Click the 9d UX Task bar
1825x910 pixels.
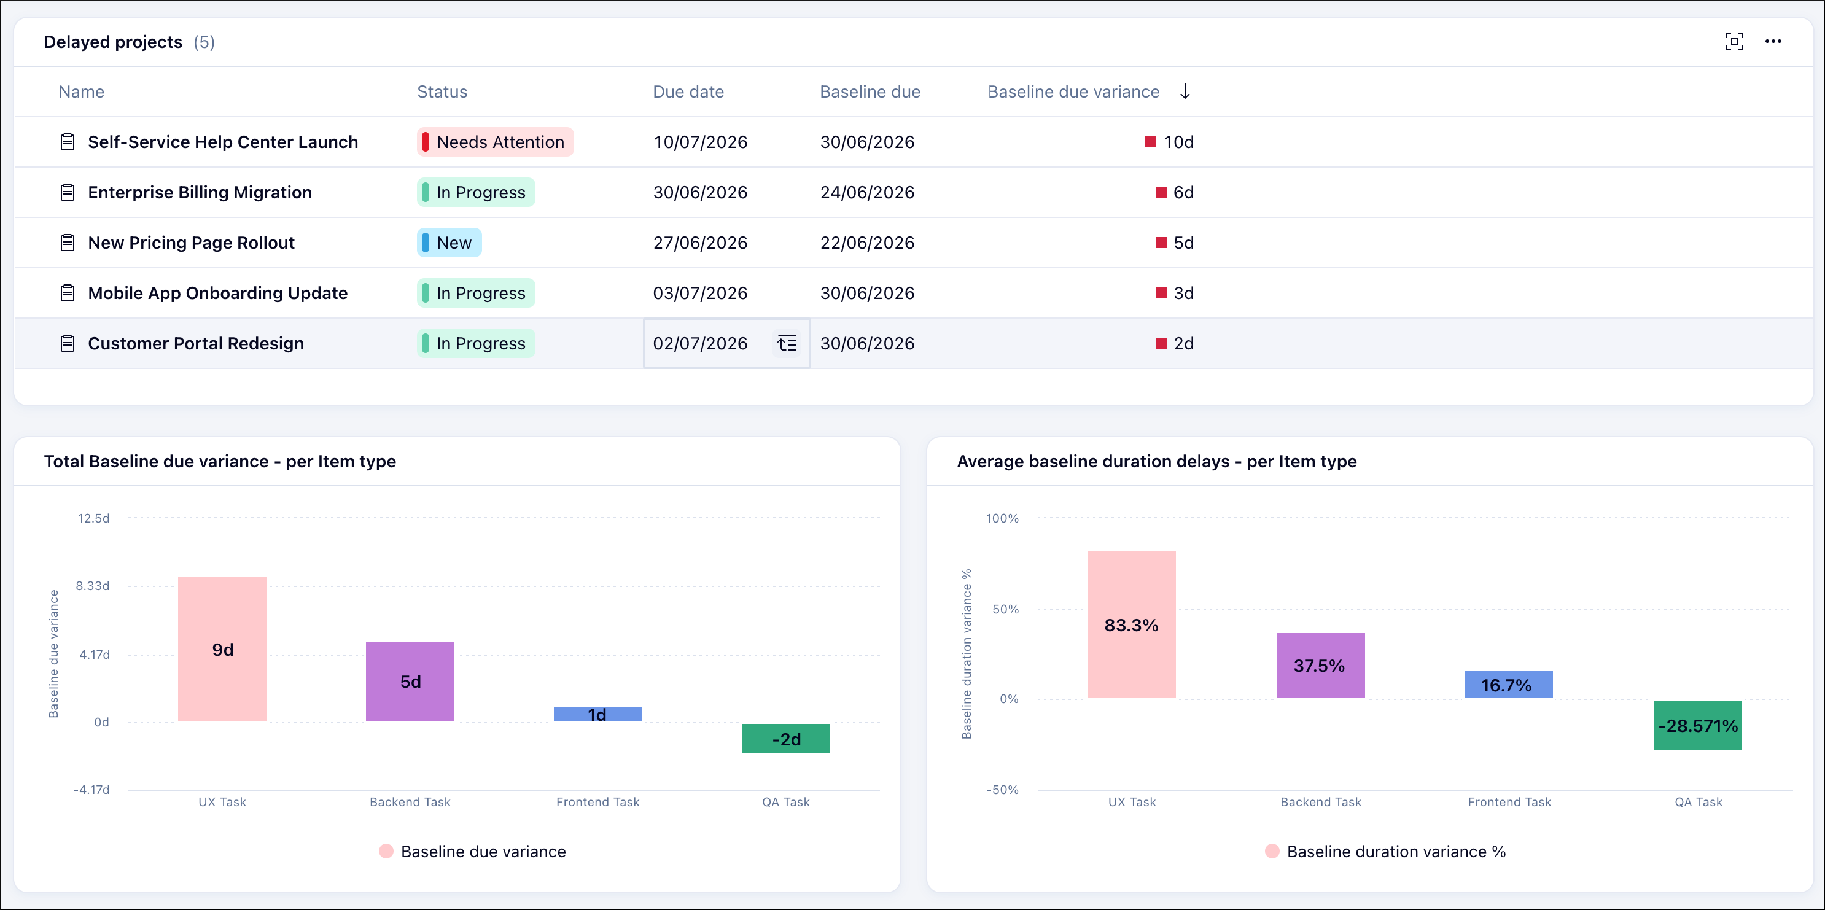[x=222, y=650]
